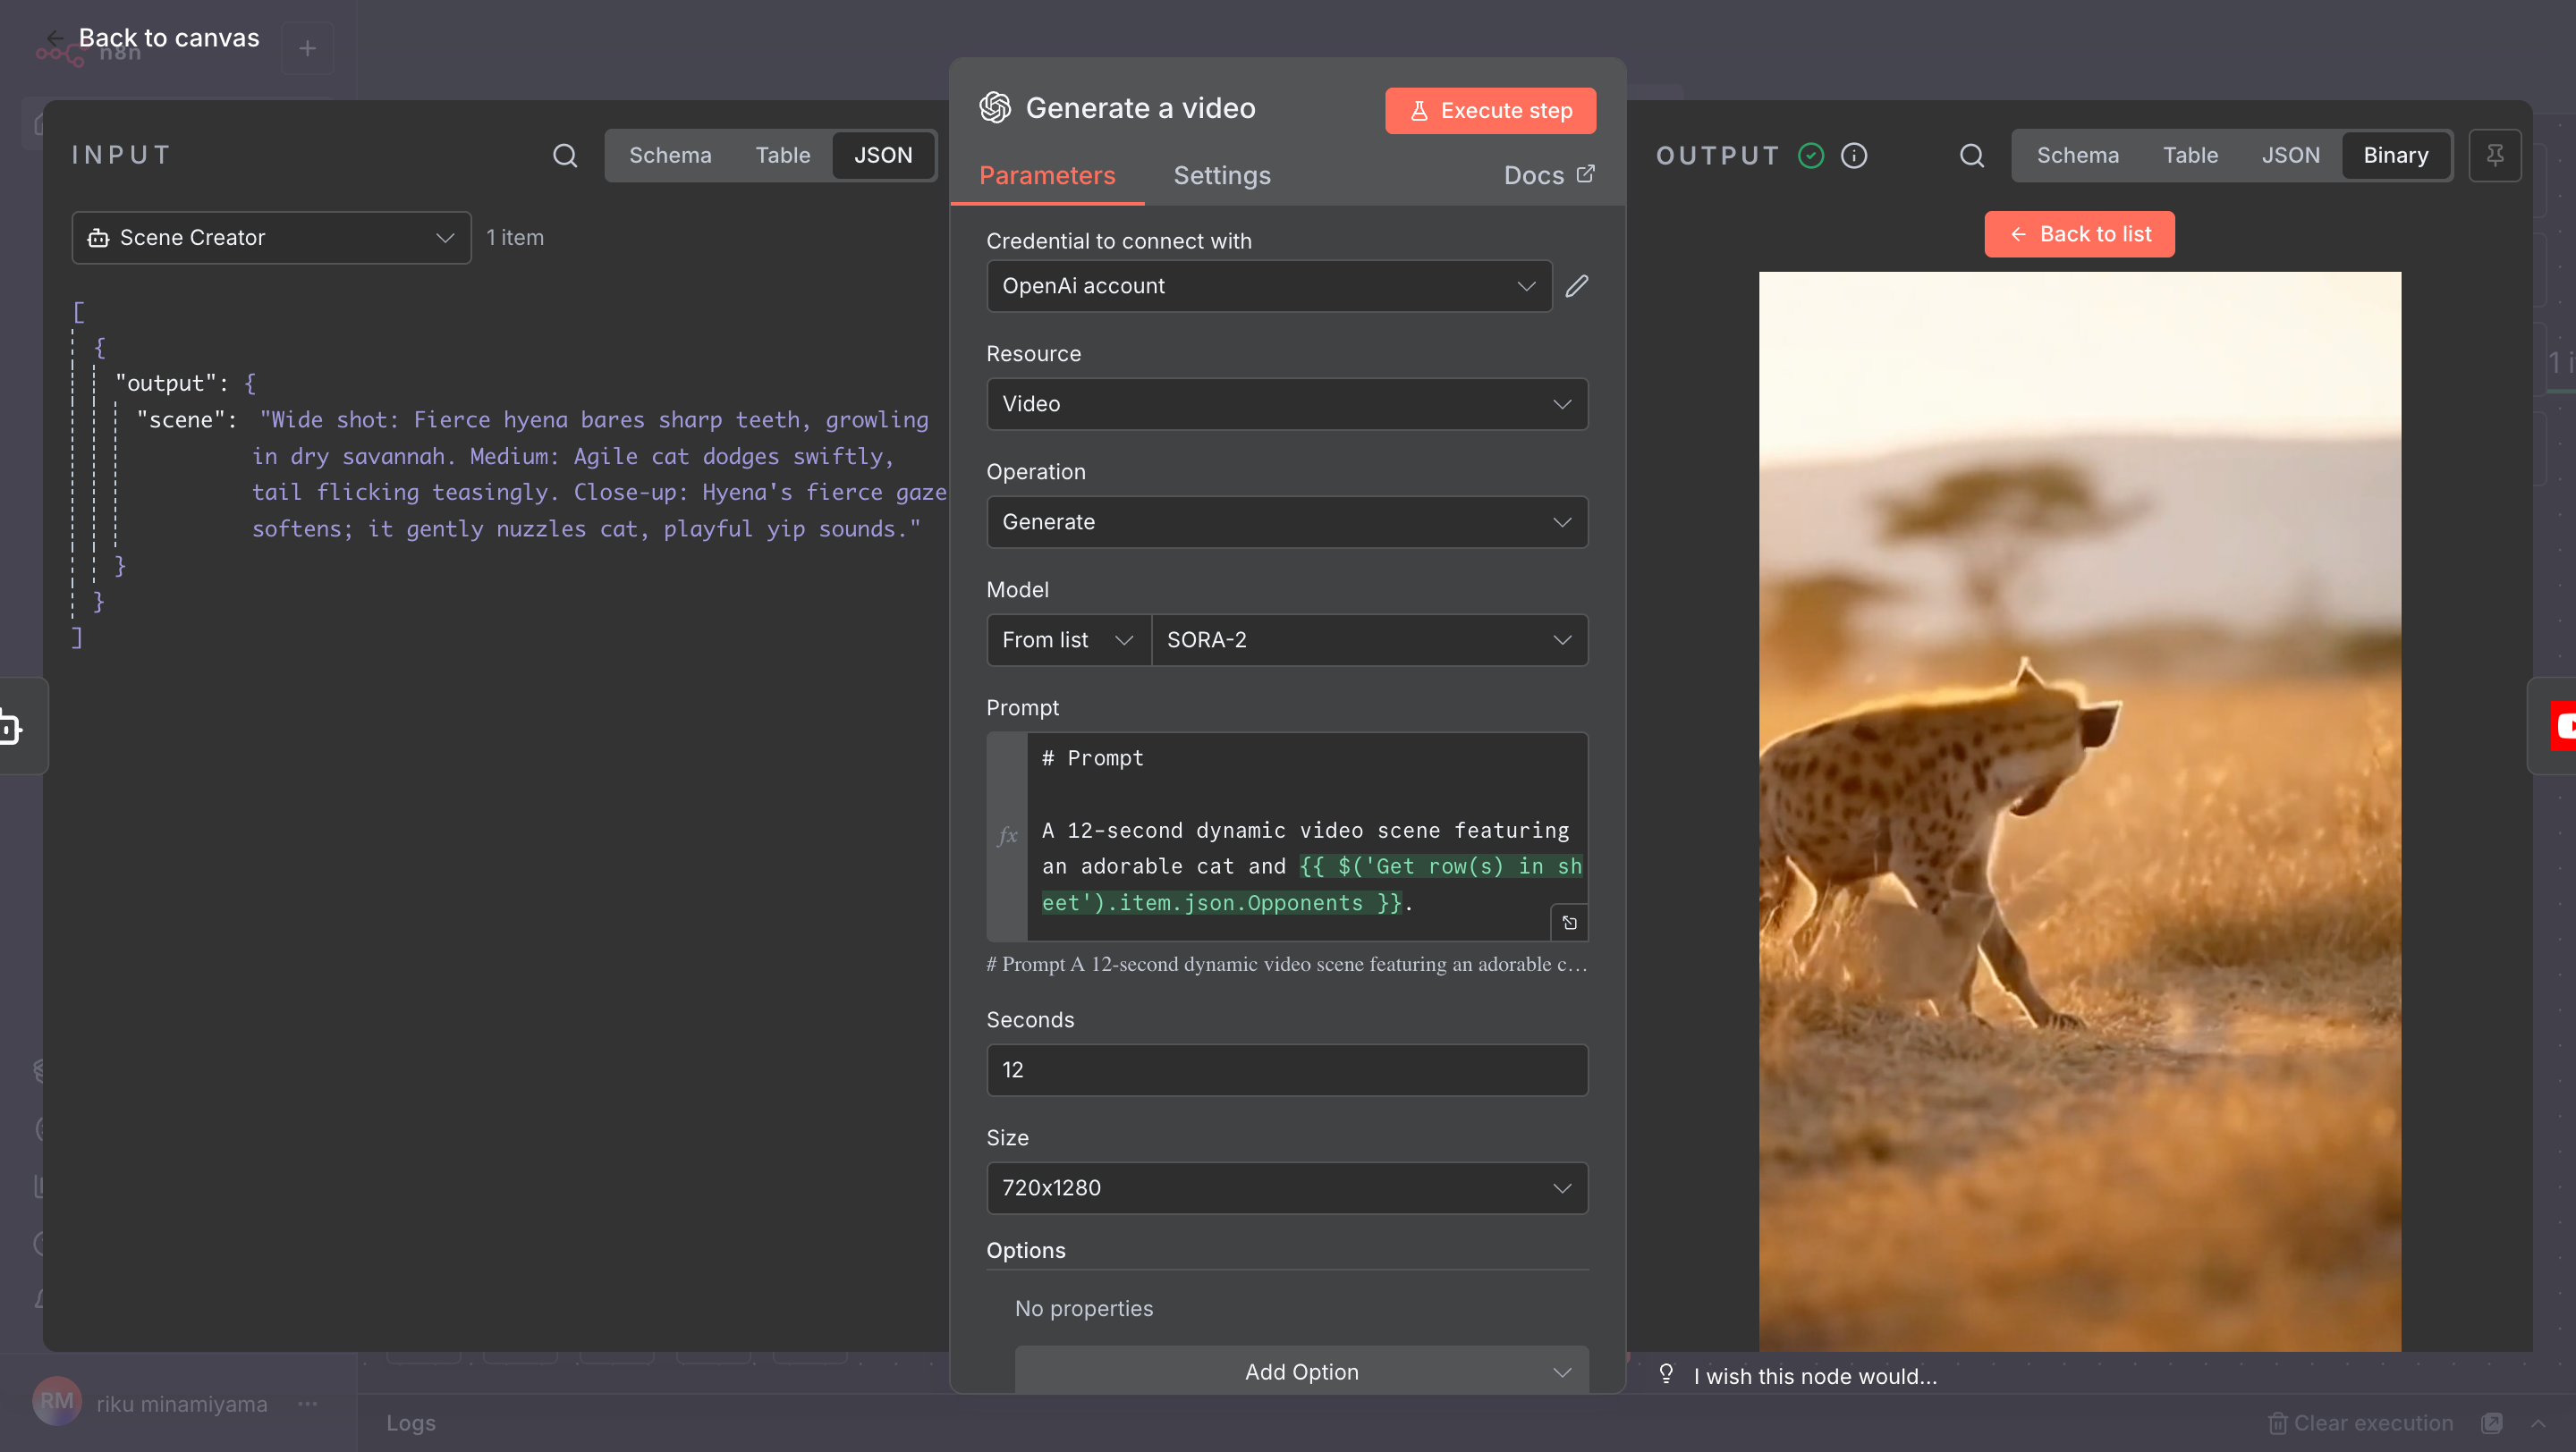
Task: Click the Execute step button
Action: click(1489, 110)
